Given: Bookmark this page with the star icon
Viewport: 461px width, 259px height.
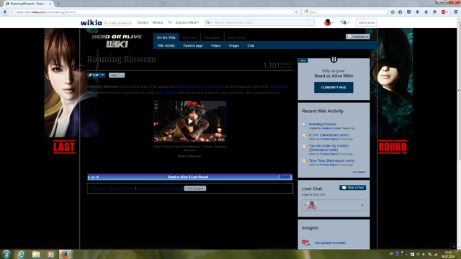Looking at the screenshot, I should 393,12.
